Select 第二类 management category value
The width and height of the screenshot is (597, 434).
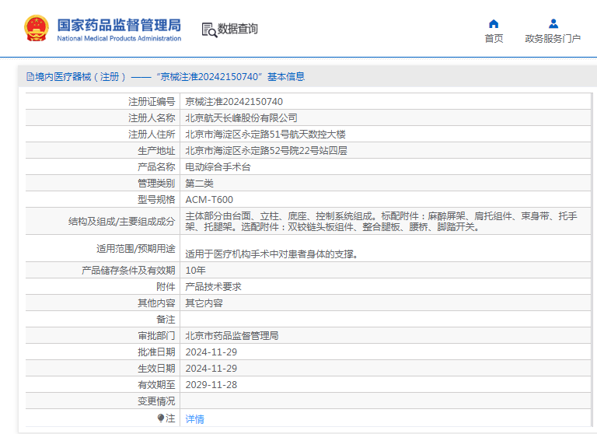click(x=199, y=184)
